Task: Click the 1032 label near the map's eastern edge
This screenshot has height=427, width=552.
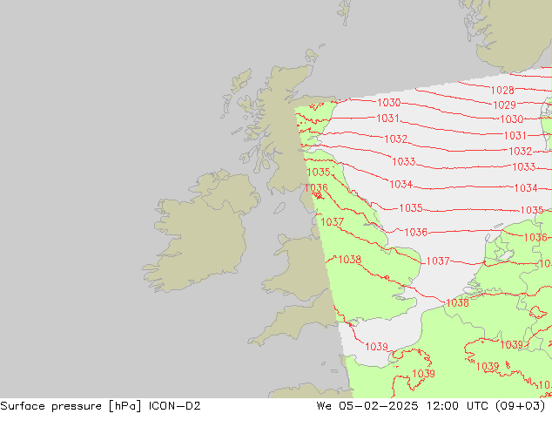Action: click(521, 151)
